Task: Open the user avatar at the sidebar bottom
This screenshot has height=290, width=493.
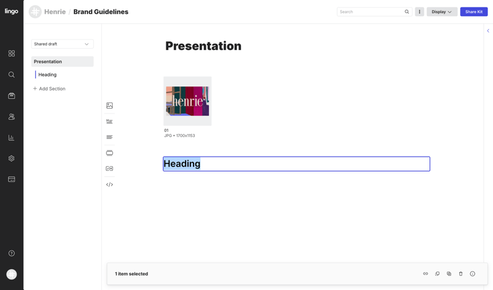Action: pyautogui.click(x=12, y=274)
